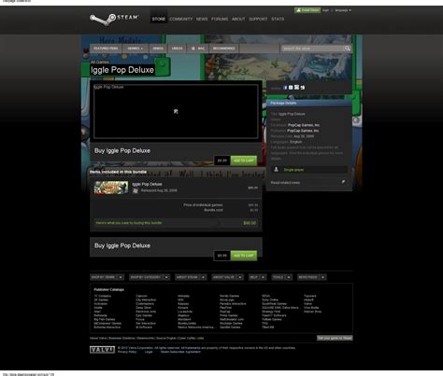Screen dimensions: 443x376
Task: Open the Store tab
Action: [159, 19]
